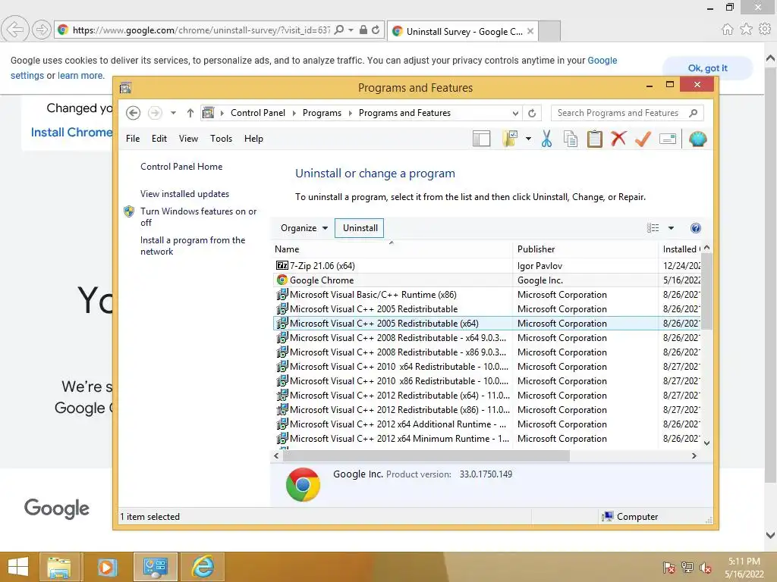This screenshot has height=582, width=777.
Task: Click the folder options toolbar icon
Action: [509, 139]
